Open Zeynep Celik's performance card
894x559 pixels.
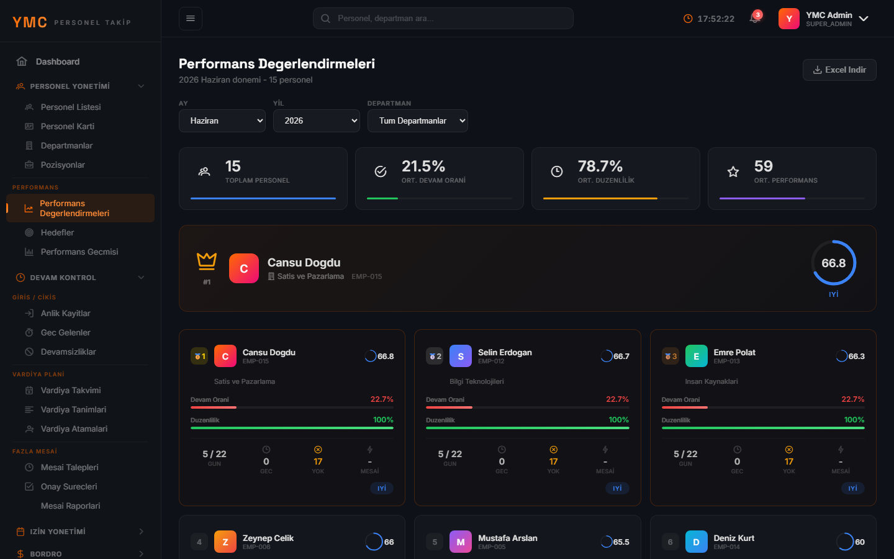point(292,537)
